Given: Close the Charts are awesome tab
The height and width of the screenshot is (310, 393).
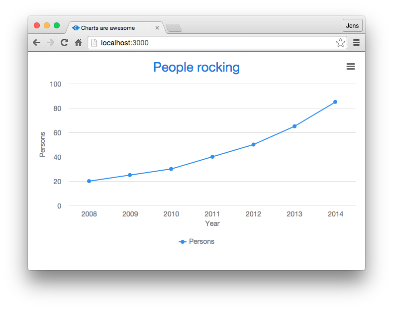Looking at the screenshot, I should 157,28.
